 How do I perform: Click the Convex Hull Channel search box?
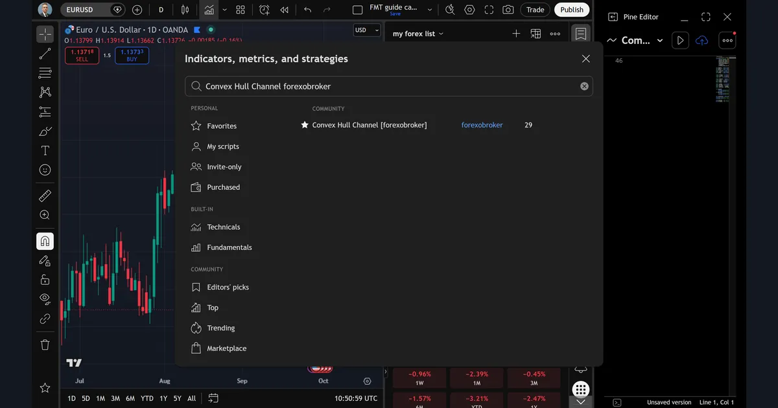pyautogui.click(x=389, y=86)
